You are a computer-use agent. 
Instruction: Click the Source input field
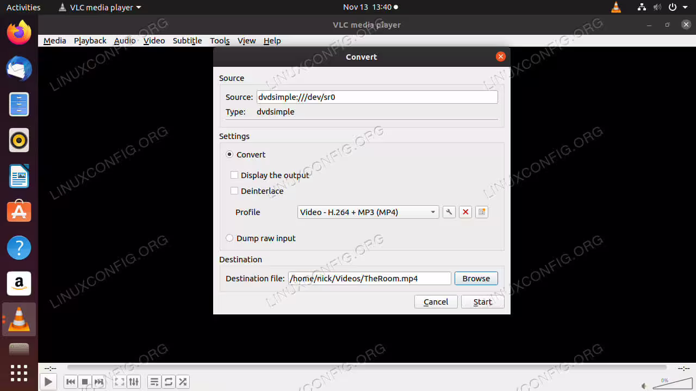(x=377, y=97)
